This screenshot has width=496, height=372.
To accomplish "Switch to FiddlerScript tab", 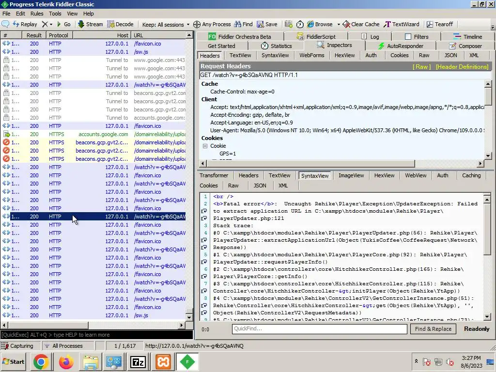I will coord(316,37).
